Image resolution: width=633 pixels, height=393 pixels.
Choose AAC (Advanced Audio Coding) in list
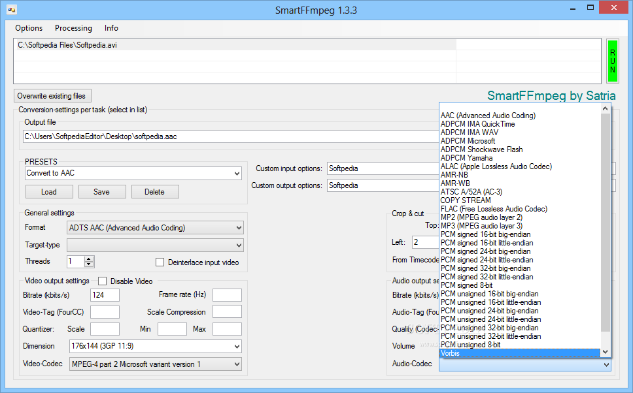(520, 116)
